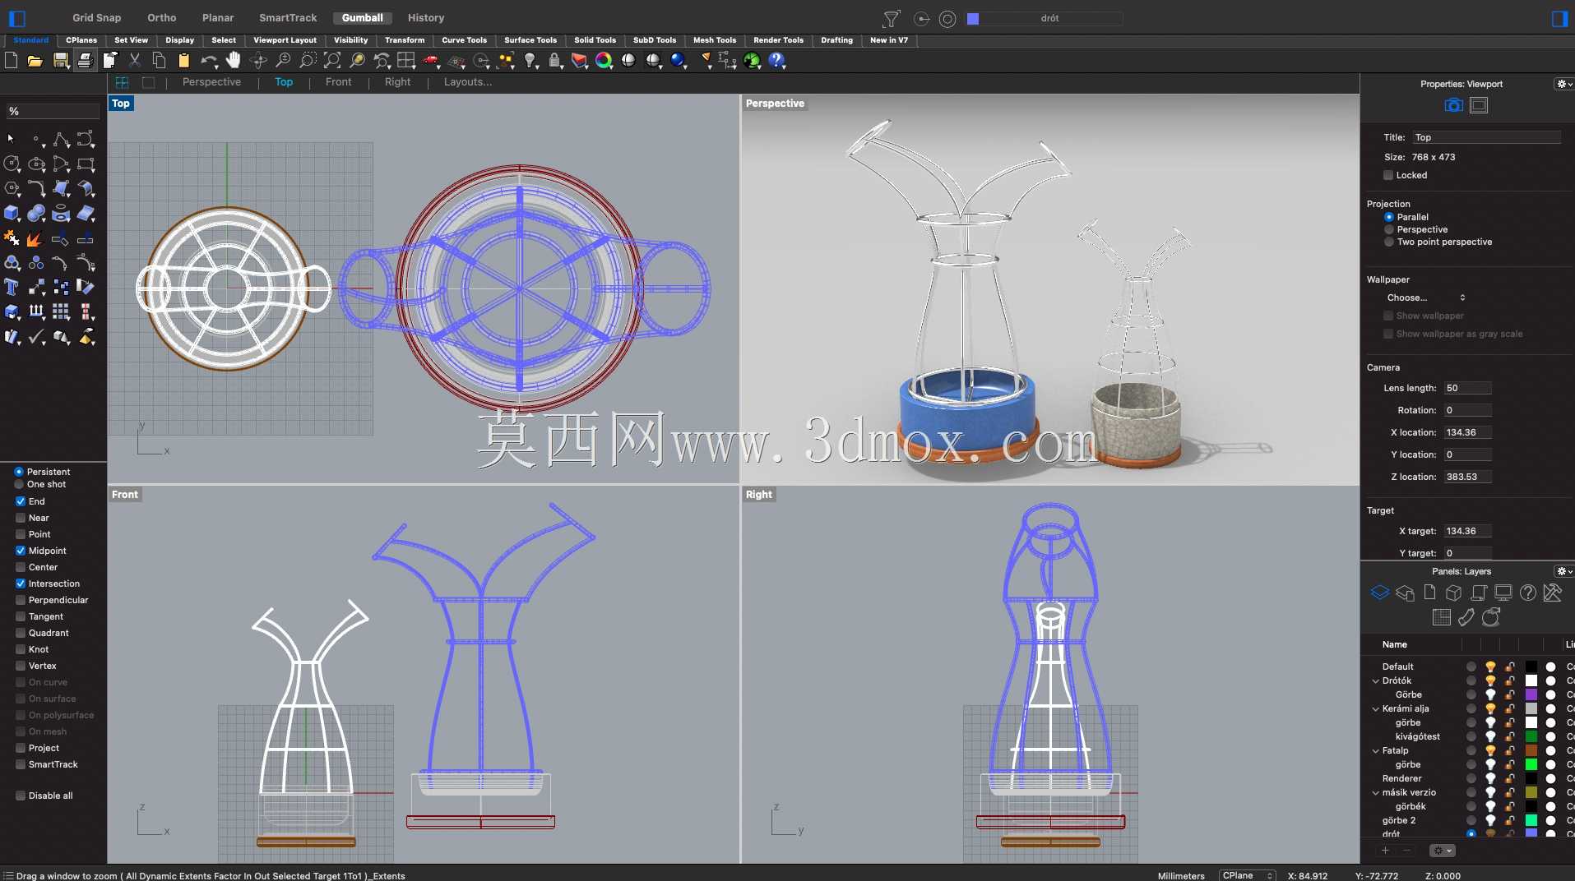Click the Open file folder icon
The width and height of the screenshot is (1575, 881).
[35, 60]
